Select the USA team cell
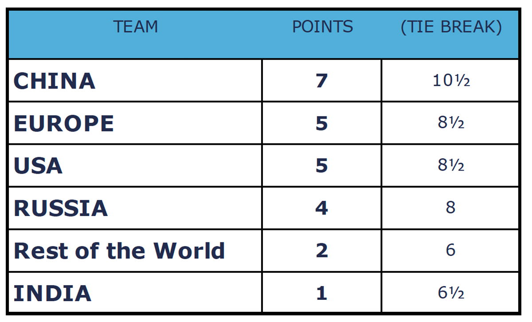The image size is (532, 322). (x=38, y=166)
